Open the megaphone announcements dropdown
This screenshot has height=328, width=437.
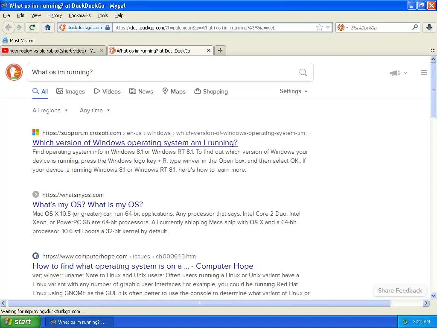coord(399,73)
